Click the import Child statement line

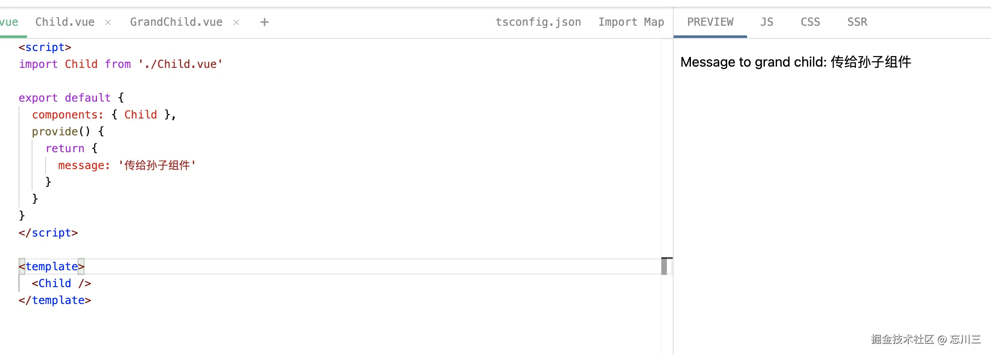pyautogui.click(x=121, y=64)
